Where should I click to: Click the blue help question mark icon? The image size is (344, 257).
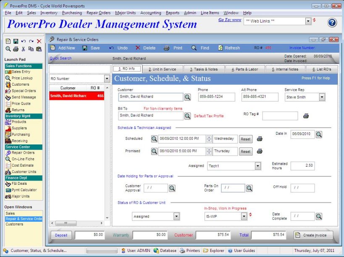coord(332,23)
